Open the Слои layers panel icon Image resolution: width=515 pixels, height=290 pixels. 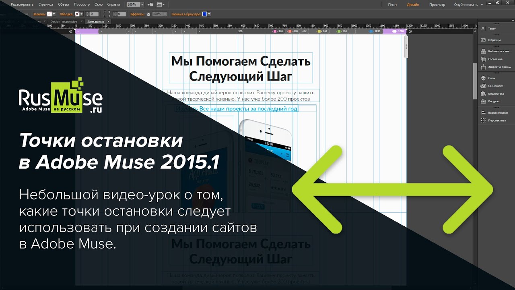[483, 78]
